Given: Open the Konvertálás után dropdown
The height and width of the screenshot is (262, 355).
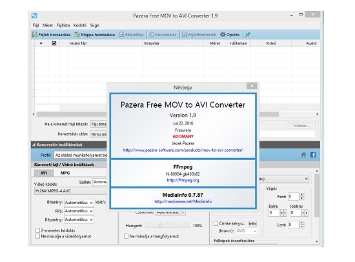Looking at the screenshot, I should coord(99,134).
